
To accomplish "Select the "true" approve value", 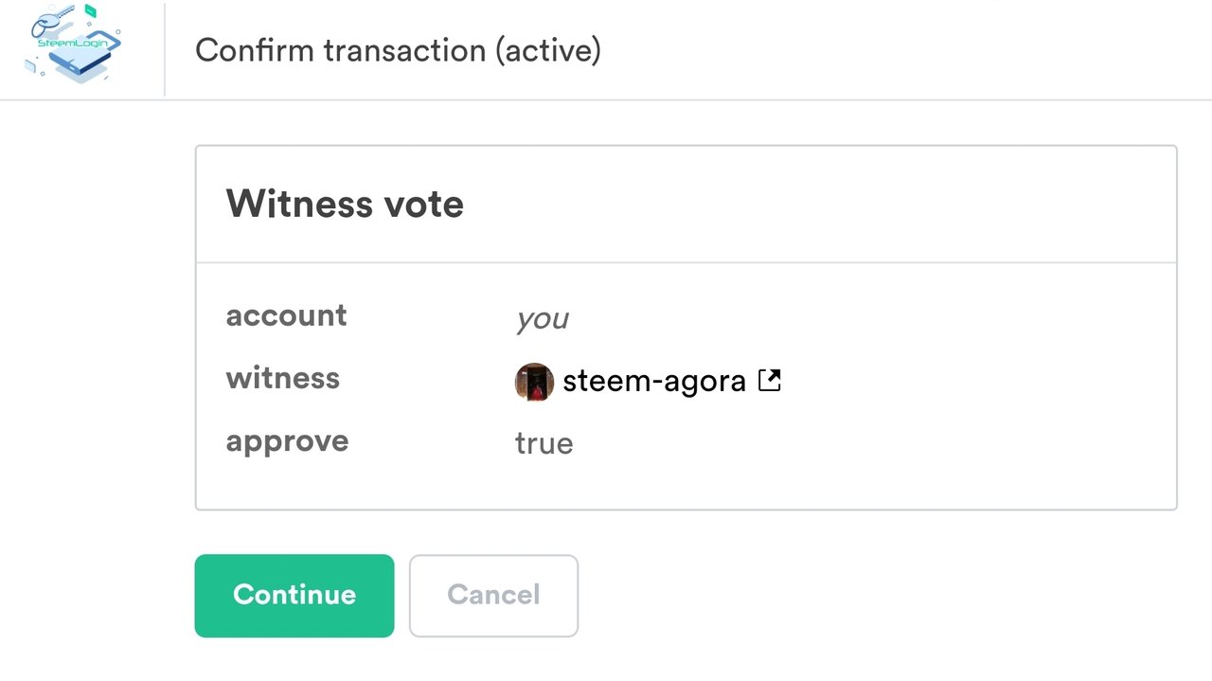I will pyautogui.click(x=544, y=444).
